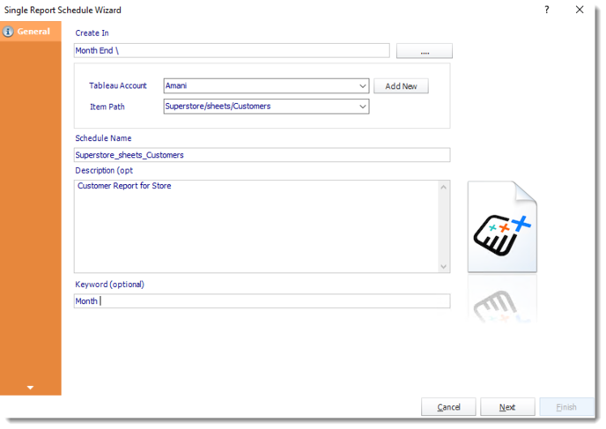Open folder browser with ellipsis button
The height and width of the screenshot is (429, 606).
tap(425, 51)
